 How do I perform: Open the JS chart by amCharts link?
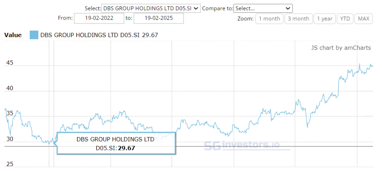(x=341, y=48)
